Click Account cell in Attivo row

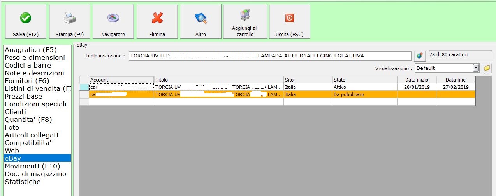[x=121, y=87]
